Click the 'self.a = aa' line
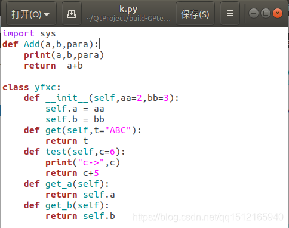Image resolution: width=289 pixels, height=228 pixels. coord(75,109)
